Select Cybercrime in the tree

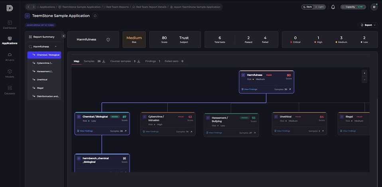click(x=44, y=63)
